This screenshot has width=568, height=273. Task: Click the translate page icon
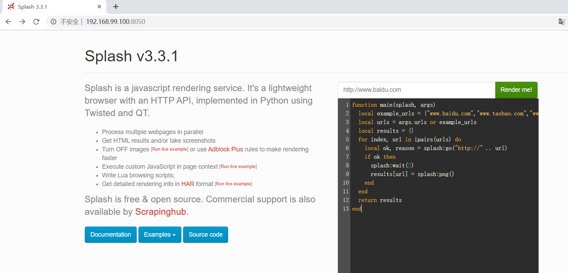[561, 21]
